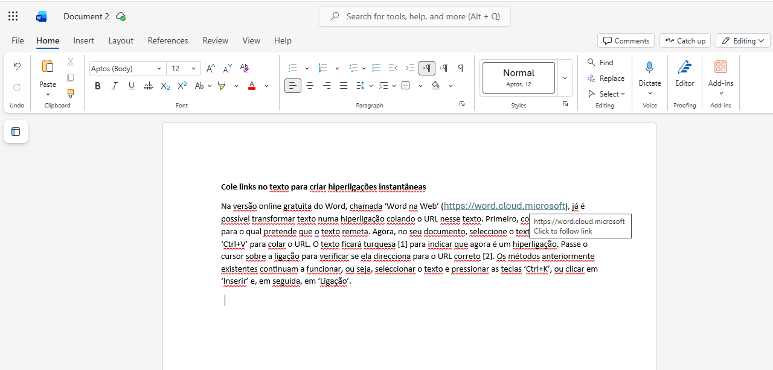Apply a multilevel list
This screenshot has width=773, height=370.
pyautogui.click(x=354, y=68)
